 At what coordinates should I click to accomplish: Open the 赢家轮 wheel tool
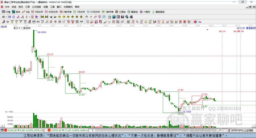tap(133, 12)
